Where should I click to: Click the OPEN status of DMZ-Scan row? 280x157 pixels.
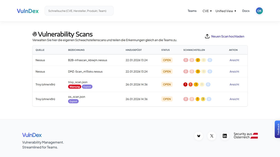point(167,72)
